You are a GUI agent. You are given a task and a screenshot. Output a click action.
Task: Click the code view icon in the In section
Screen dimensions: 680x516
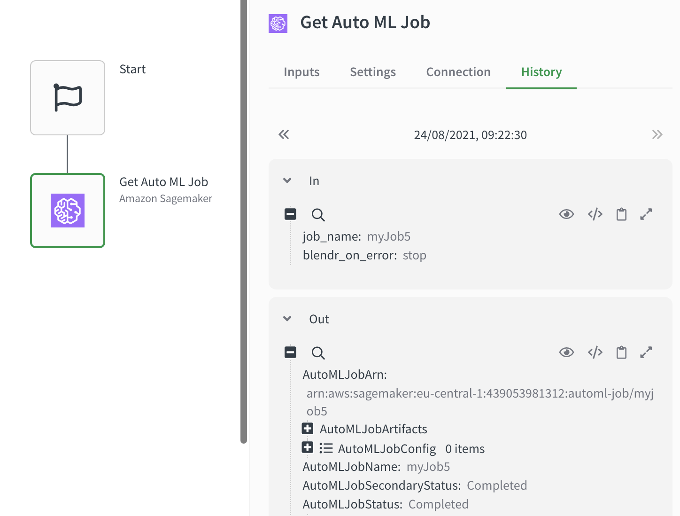(595, 214)
